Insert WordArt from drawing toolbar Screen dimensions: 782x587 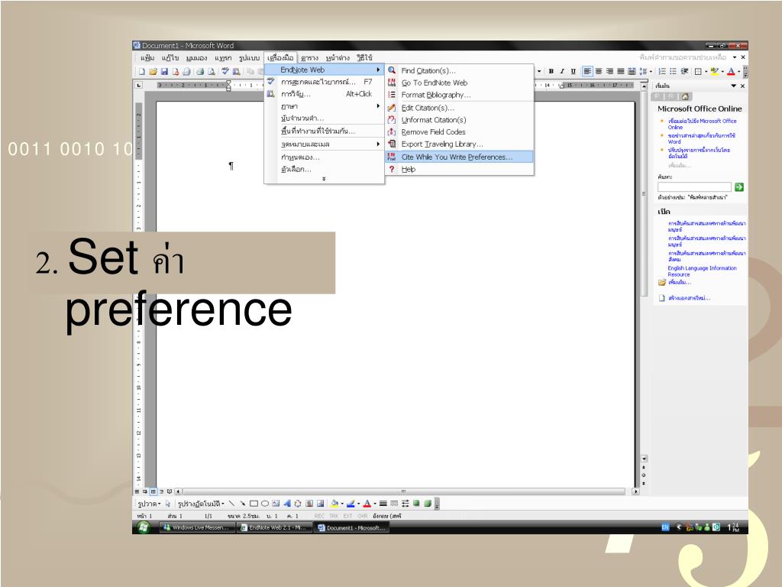pos(287,504)
